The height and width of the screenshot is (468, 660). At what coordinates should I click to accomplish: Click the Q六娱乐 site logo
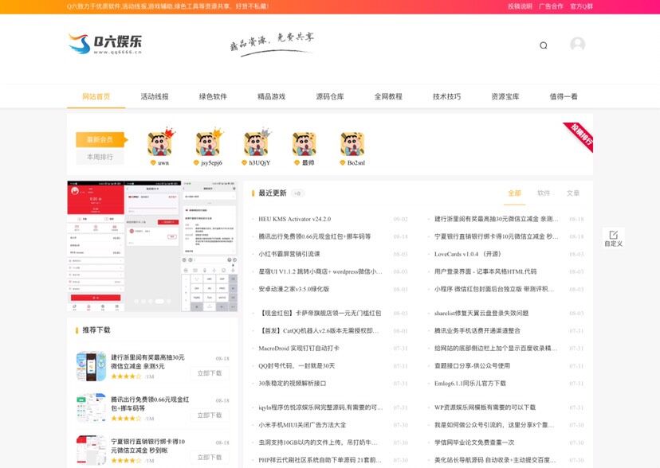coord(105,44)
